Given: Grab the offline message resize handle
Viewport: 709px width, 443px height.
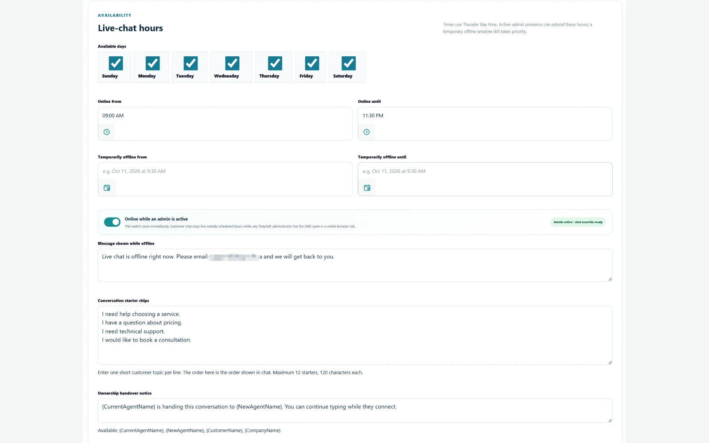Looking at the screenshot, I should point(610,279).
